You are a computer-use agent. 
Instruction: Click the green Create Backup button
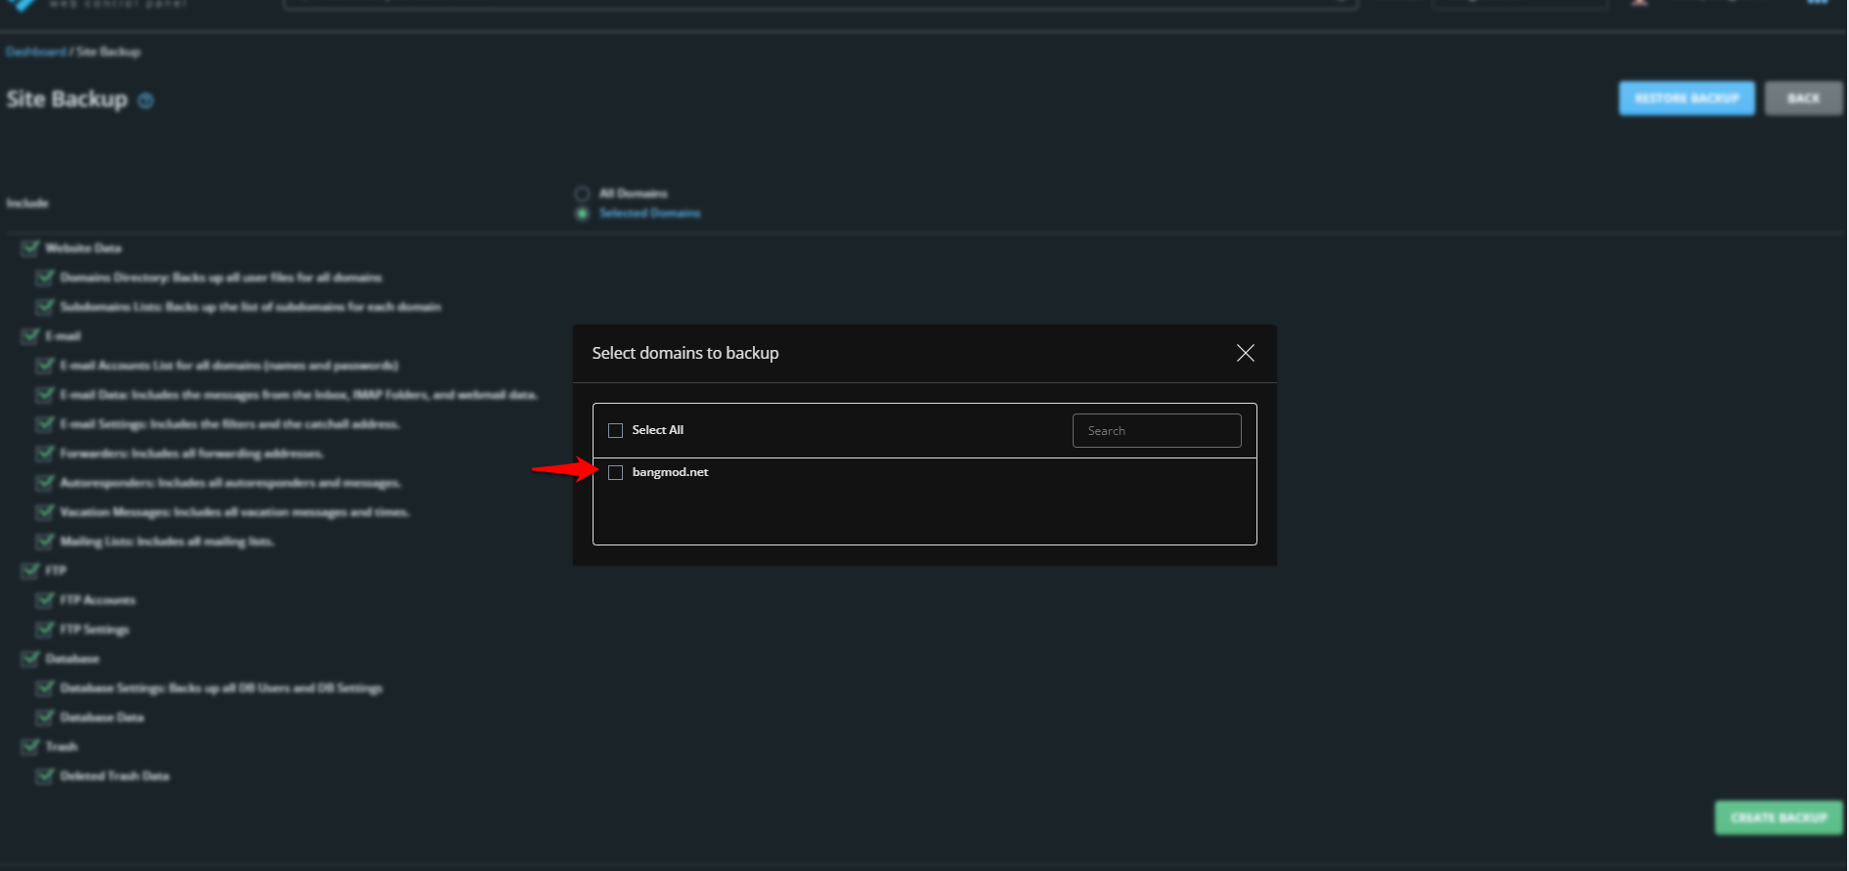[x=1779, y=817]
